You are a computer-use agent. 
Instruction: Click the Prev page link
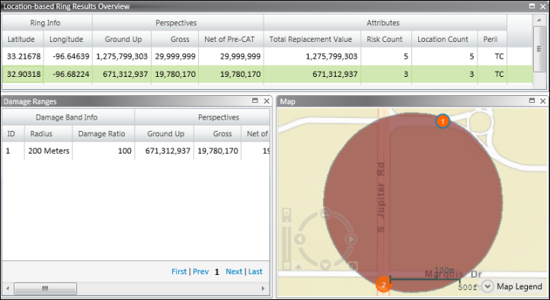pos(200,272)
